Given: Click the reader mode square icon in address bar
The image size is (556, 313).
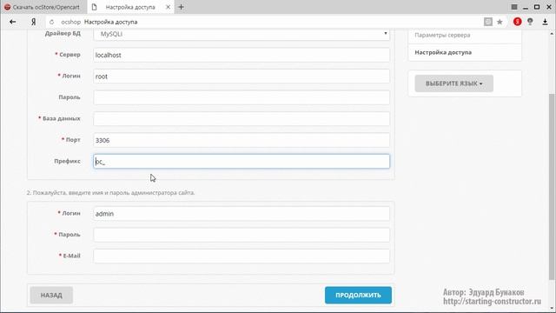Looking at the screenshot, I should [x=488, y=22].
